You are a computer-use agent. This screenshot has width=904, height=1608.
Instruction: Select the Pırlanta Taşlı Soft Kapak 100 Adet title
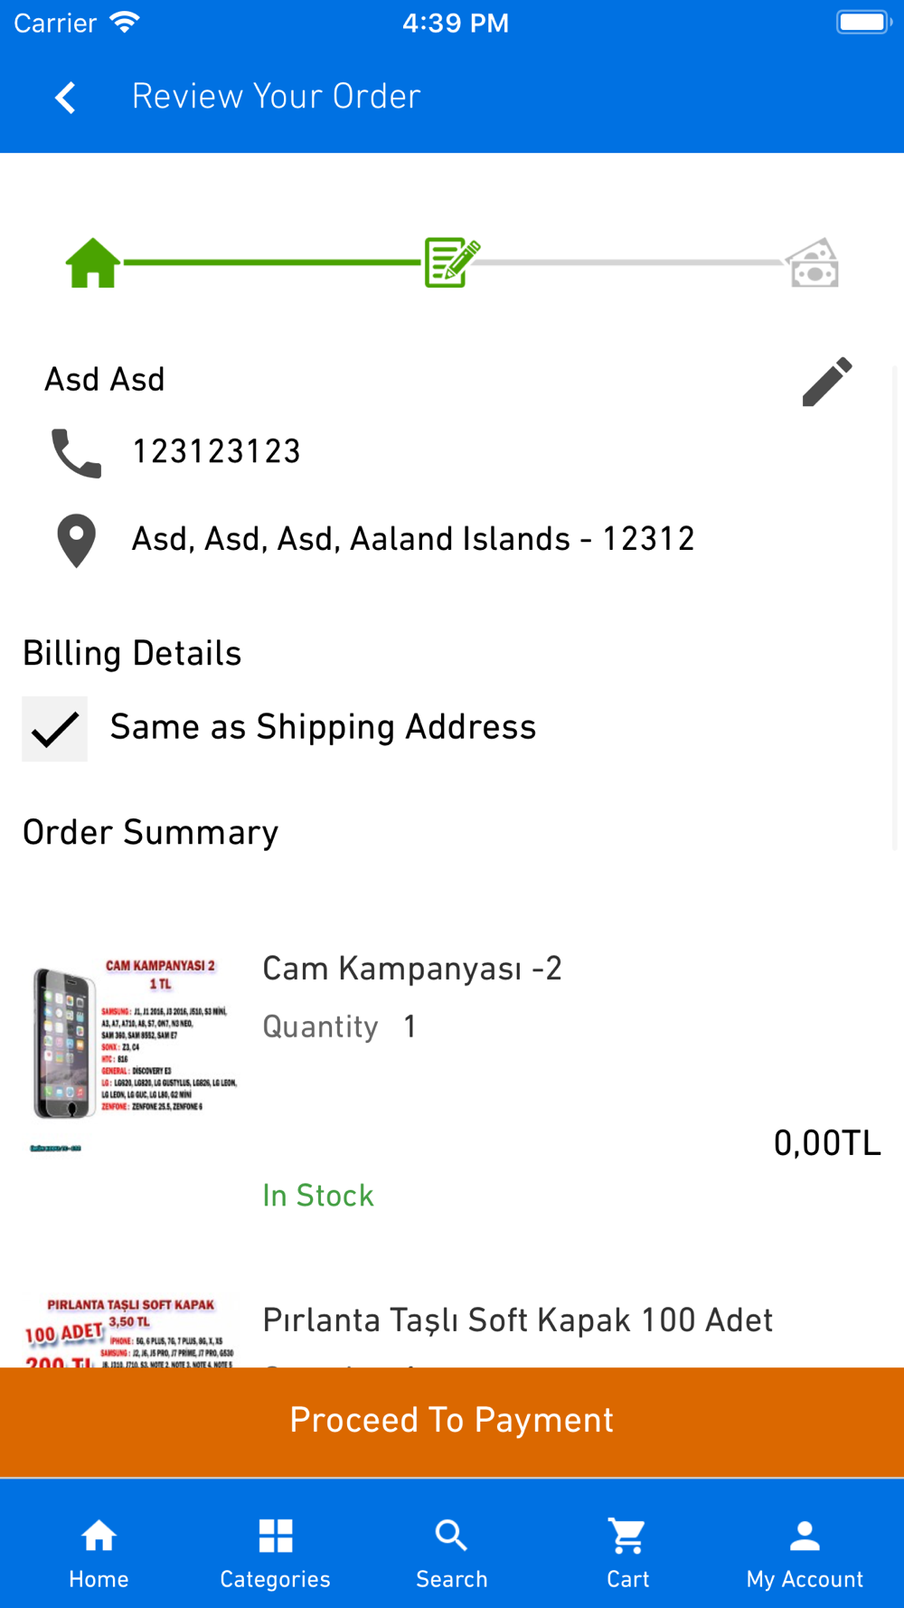point(518,1320)
